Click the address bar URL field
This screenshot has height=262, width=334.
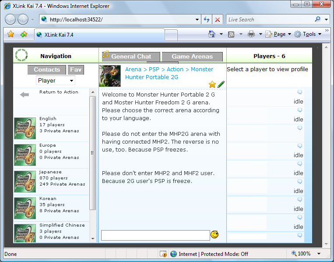pos(119,20)
